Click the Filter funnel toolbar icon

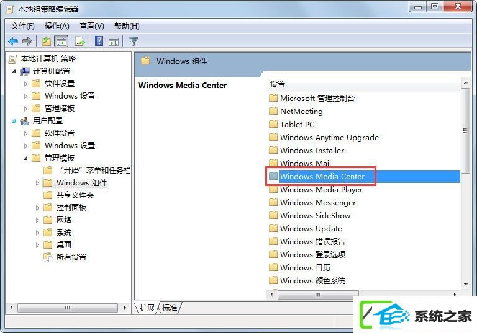[x=134, y=42]
